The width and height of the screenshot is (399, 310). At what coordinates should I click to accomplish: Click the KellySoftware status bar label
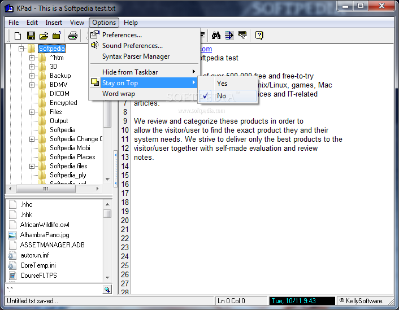tap(362, 301)
